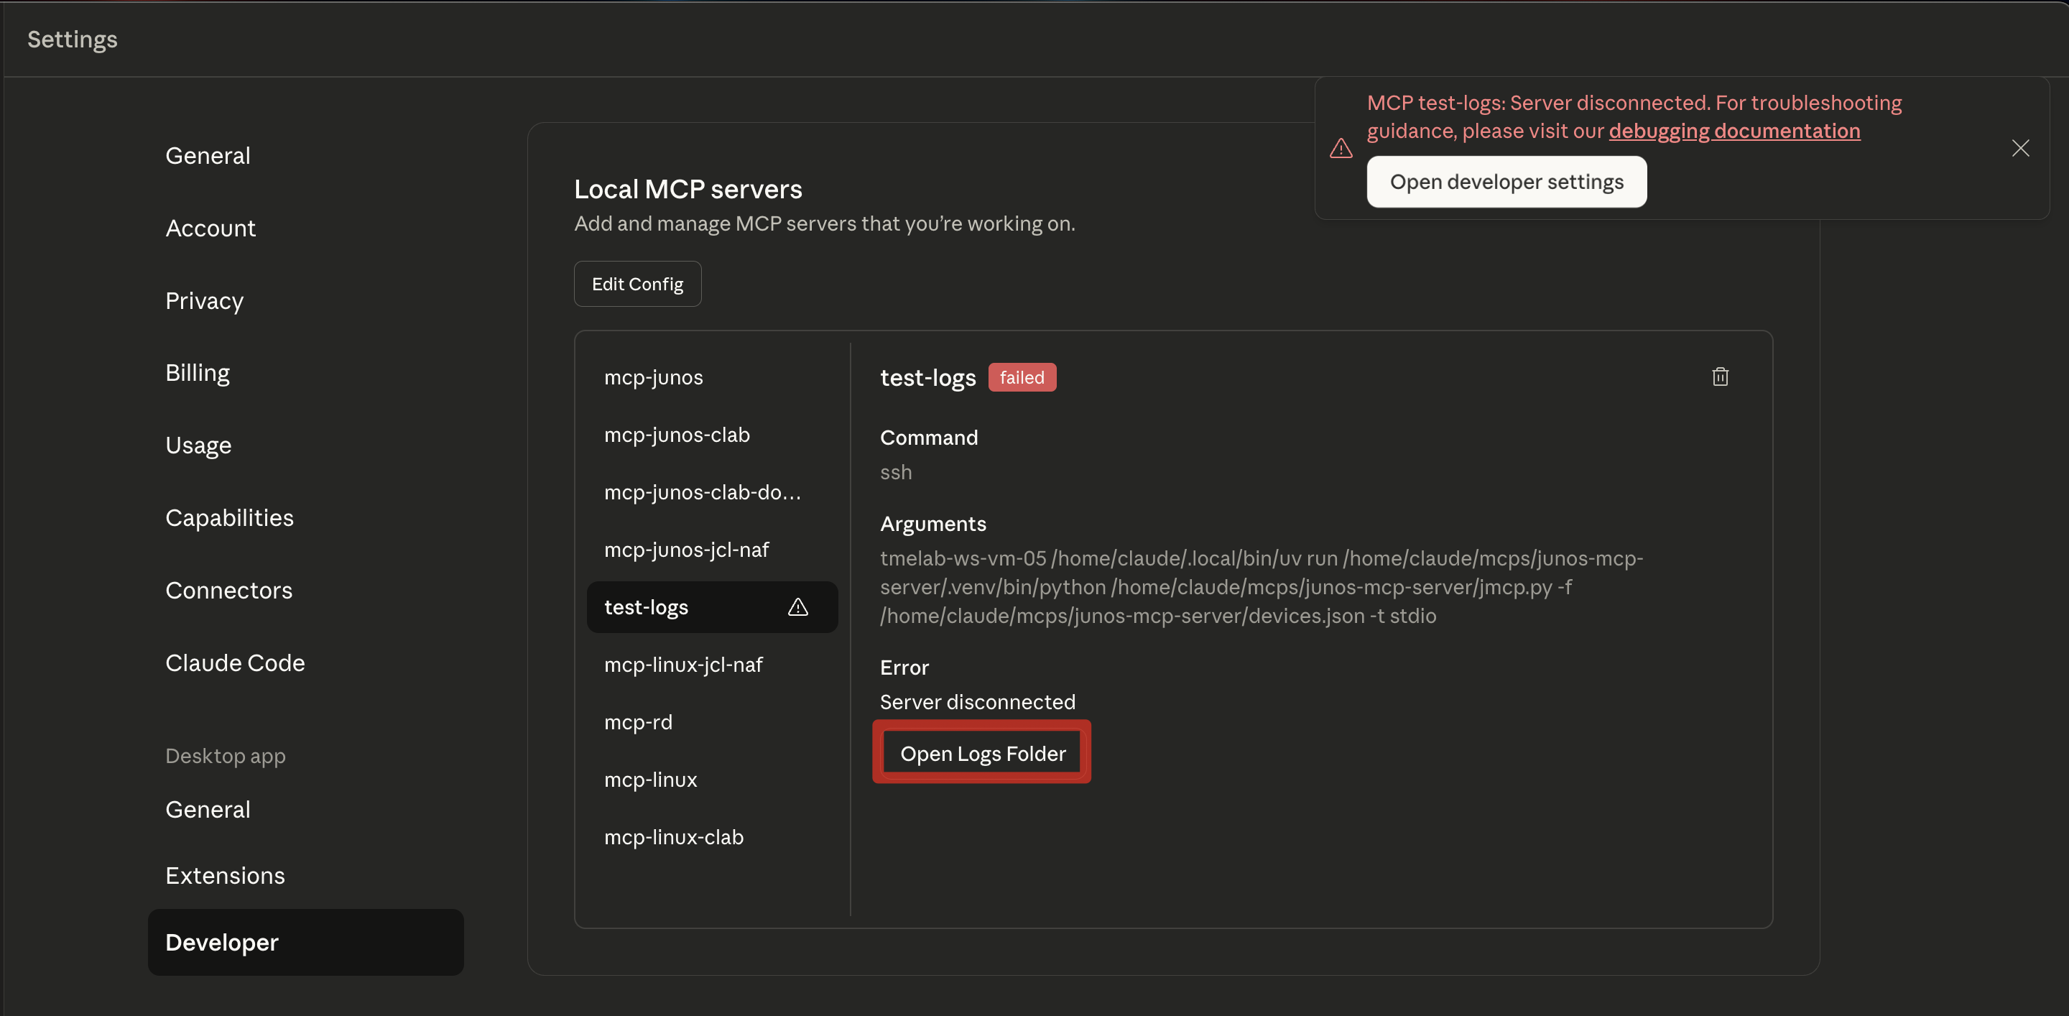
Task: Select the test-logs server entry
Action: click(x=712, y=607)
